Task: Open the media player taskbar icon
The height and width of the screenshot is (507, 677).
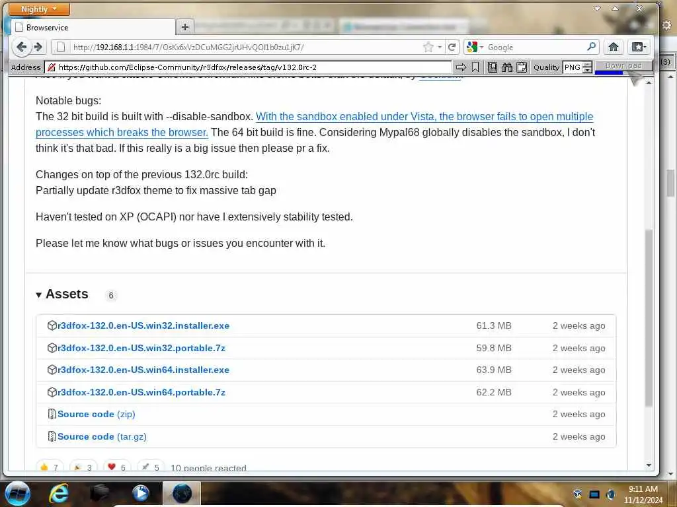Action: pyautogui.click(x=140, y=493)
